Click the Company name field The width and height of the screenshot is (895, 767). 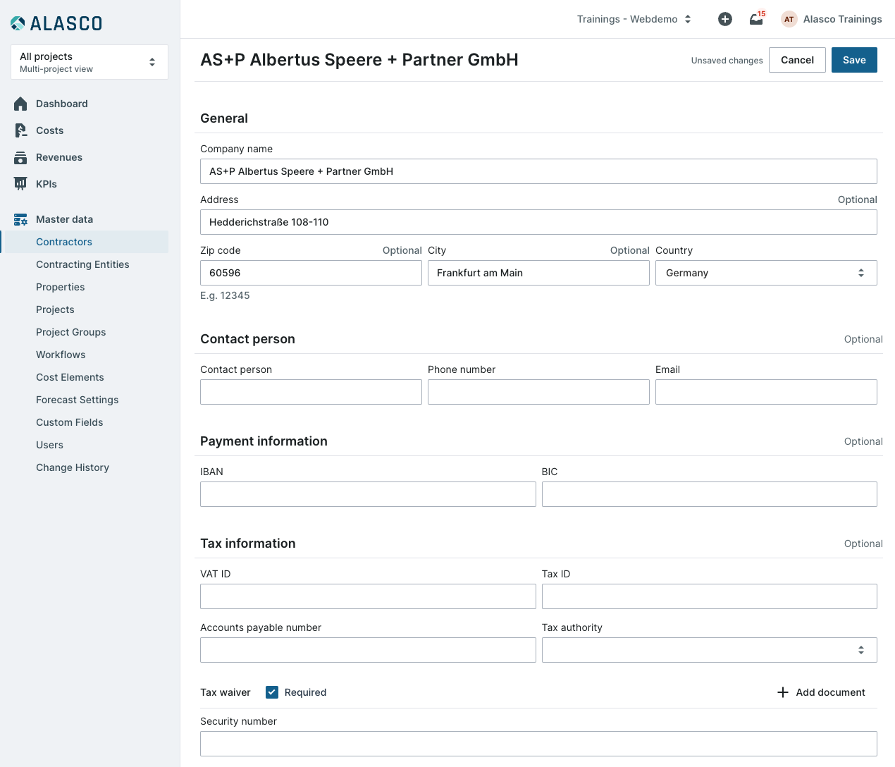[x=538, y=171]
